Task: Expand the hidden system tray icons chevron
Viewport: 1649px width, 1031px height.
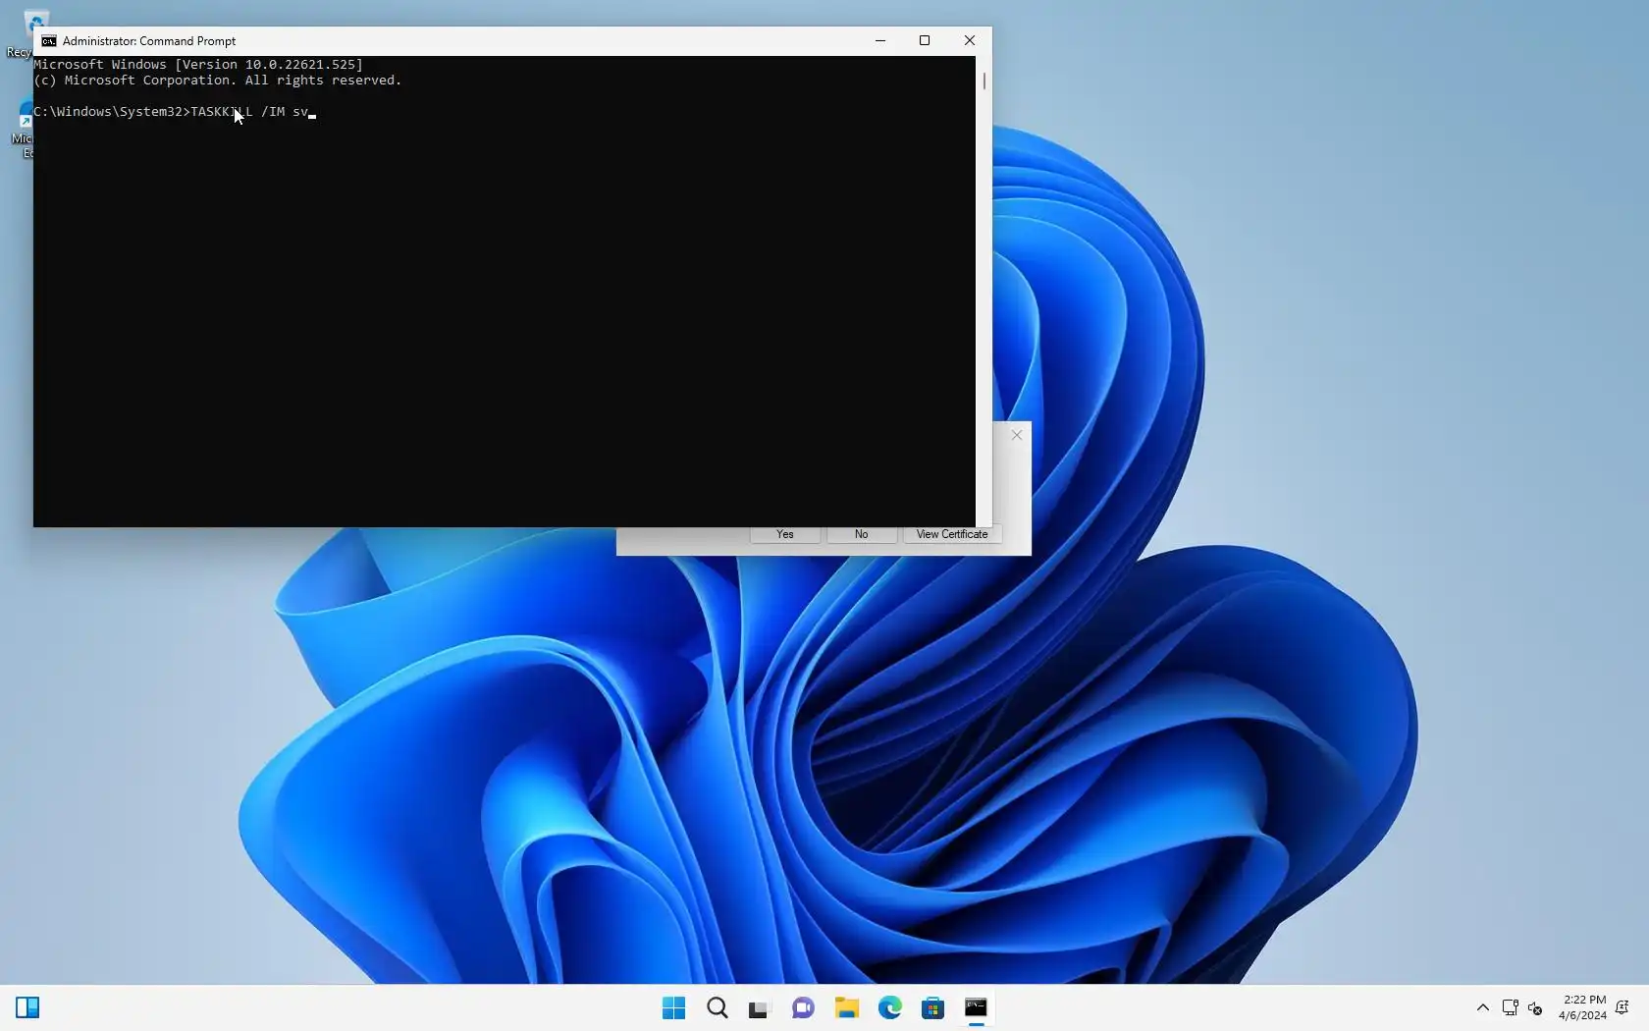Action: click(1483, 1007)
